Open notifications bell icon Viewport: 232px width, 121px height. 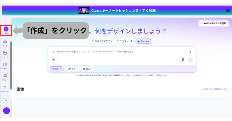6,102
